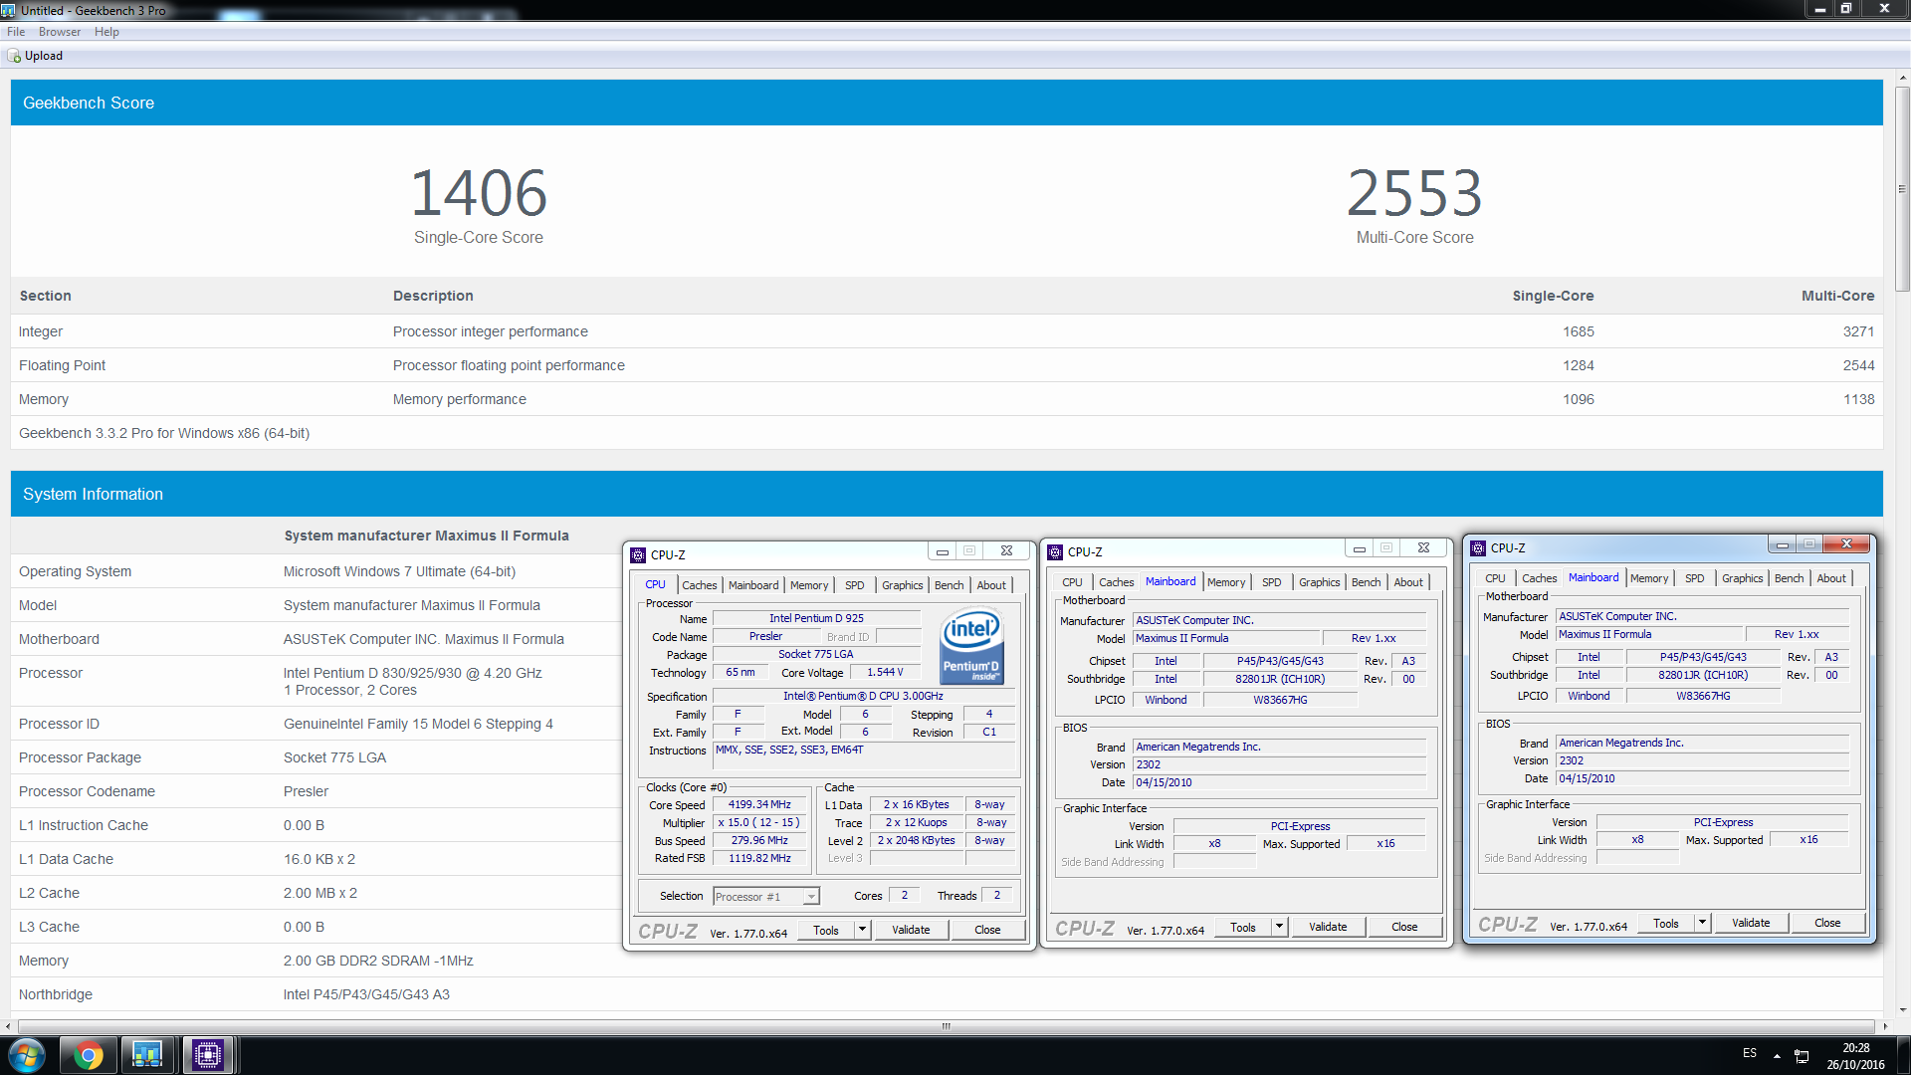Viewport: 1911px width, 1075px height.
Task: Expand Tools dropdown arrow in first CPU-Z
Action: [x=863, y=930]
